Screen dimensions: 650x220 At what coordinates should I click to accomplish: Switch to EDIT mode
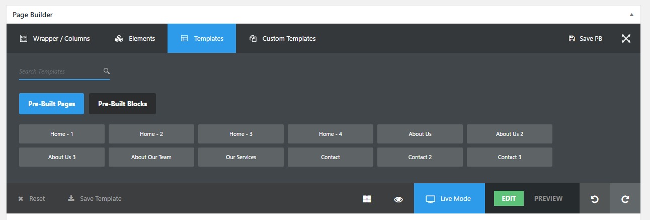(x=509, y=198)
